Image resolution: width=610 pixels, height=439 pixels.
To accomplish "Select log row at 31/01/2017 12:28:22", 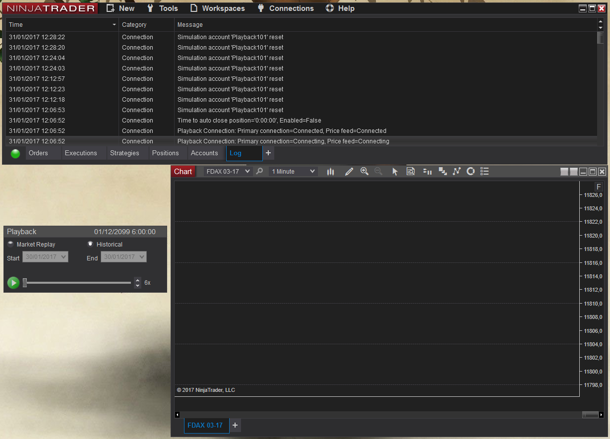I will click(302, 37).
